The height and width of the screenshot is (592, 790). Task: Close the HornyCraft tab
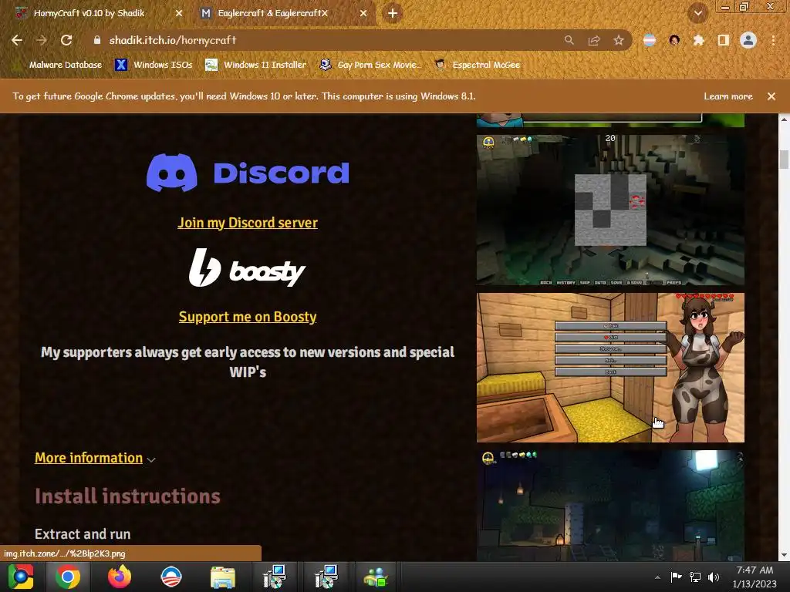179,13
